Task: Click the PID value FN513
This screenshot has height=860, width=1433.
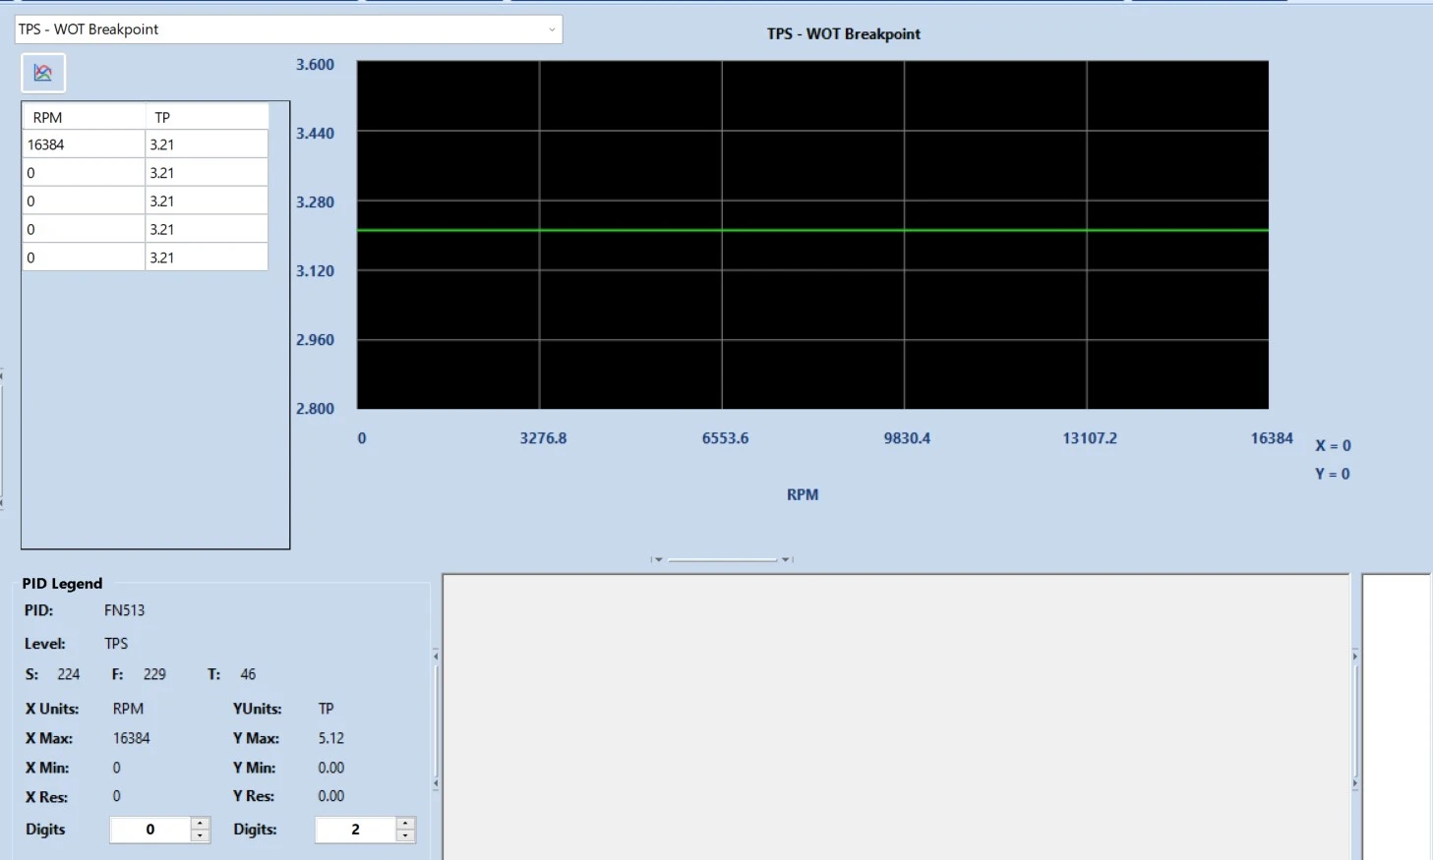Action: (125, 610)
